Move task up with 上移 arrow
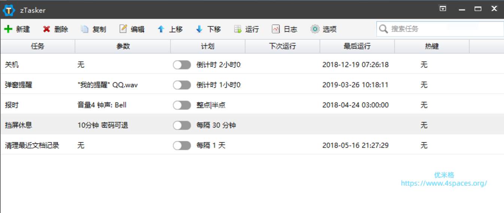The width and height of the screenshot is (504, 213). pyautogui.click(x=161, y=29)
